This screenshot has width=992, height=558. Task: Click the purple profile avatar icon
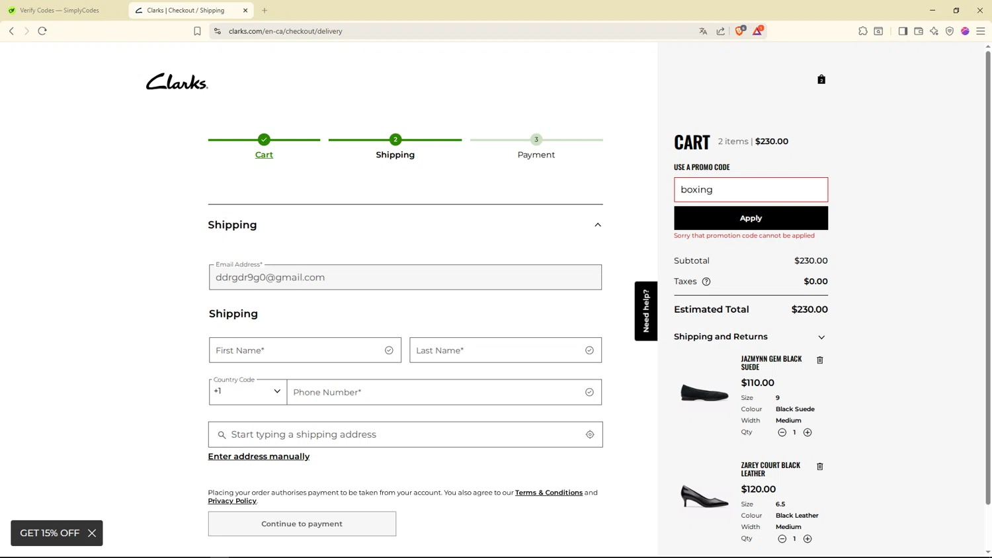[965, 31]
